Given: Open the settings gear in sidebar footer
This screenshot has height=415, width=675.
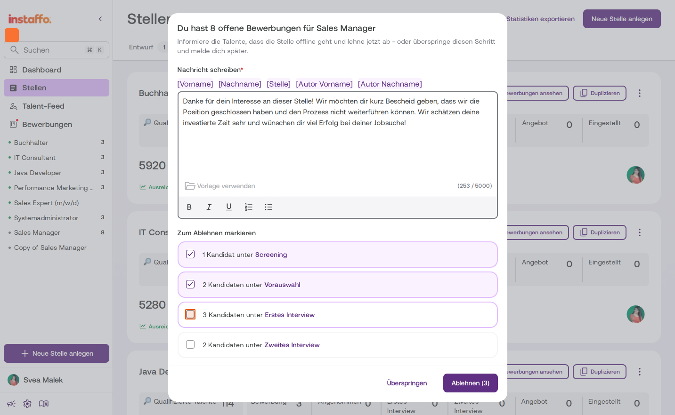Looking at the screenshot, I should coord(27,404).
